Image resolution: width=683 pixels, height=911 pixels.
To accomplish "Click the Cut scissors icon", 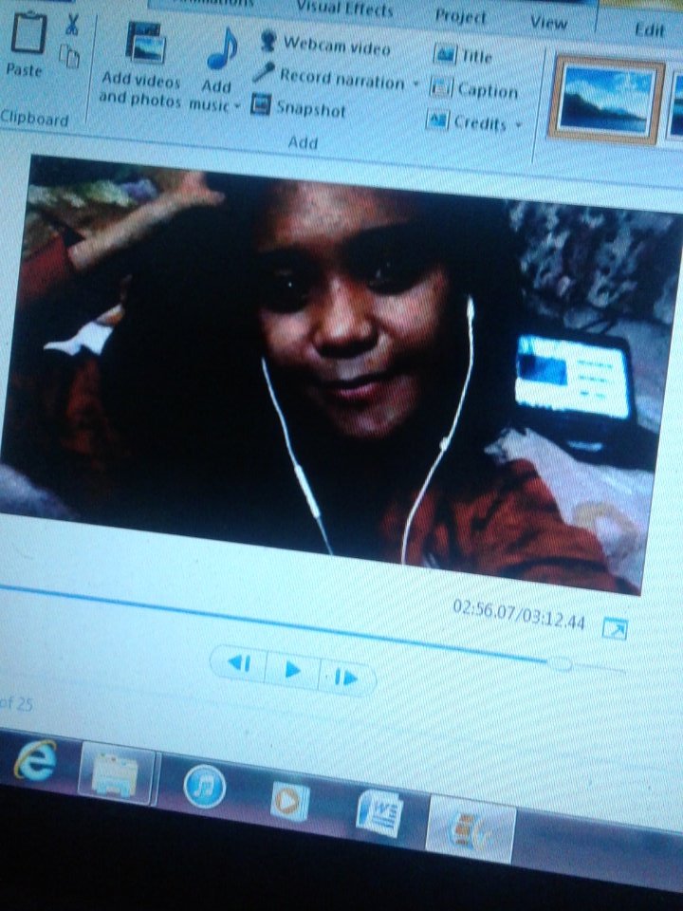I will [71, 24].
